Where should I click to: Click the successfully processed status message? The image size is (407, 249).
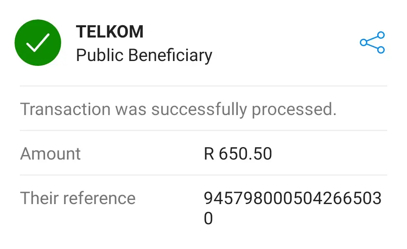pyautogui.click(x=178, y=109)
